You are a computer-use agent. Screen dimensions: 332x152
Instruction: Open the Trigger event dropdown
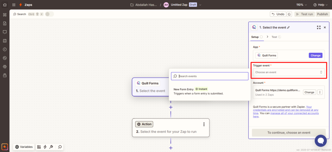coord(289,72)
